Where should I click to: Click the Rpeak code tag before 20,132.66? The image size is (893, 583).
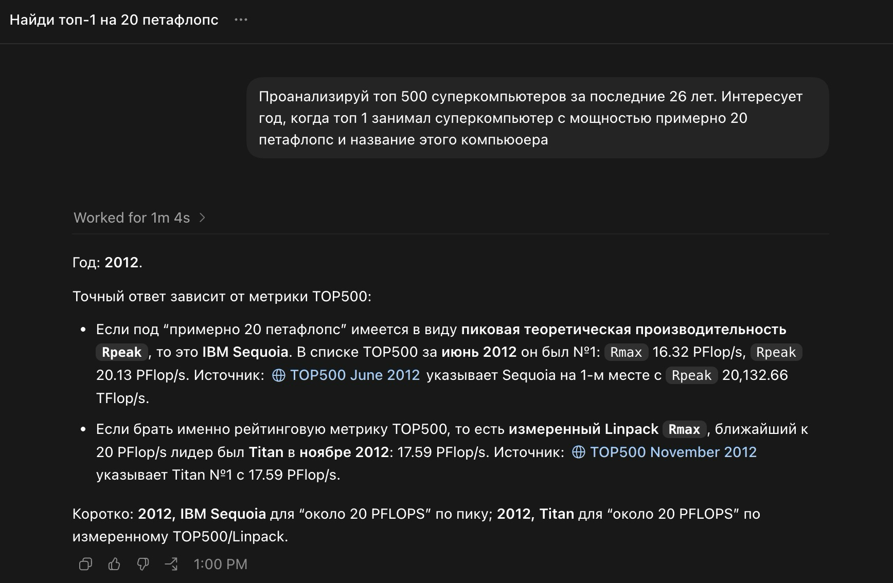(x=691, y=375)
